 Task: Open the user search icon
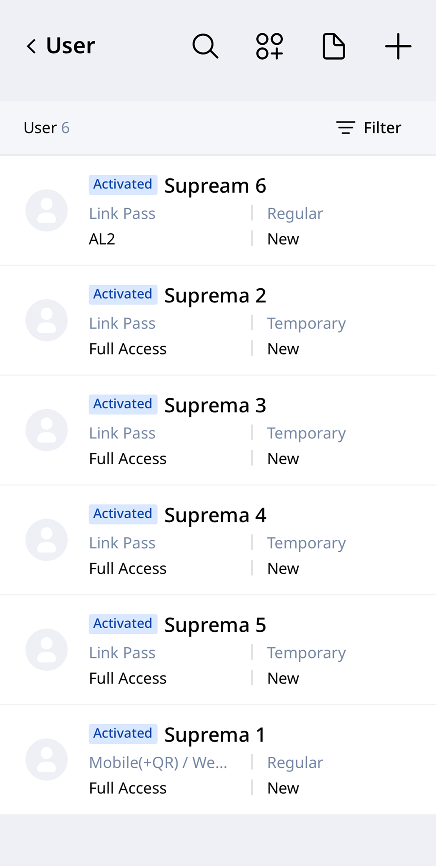[205, 46]
